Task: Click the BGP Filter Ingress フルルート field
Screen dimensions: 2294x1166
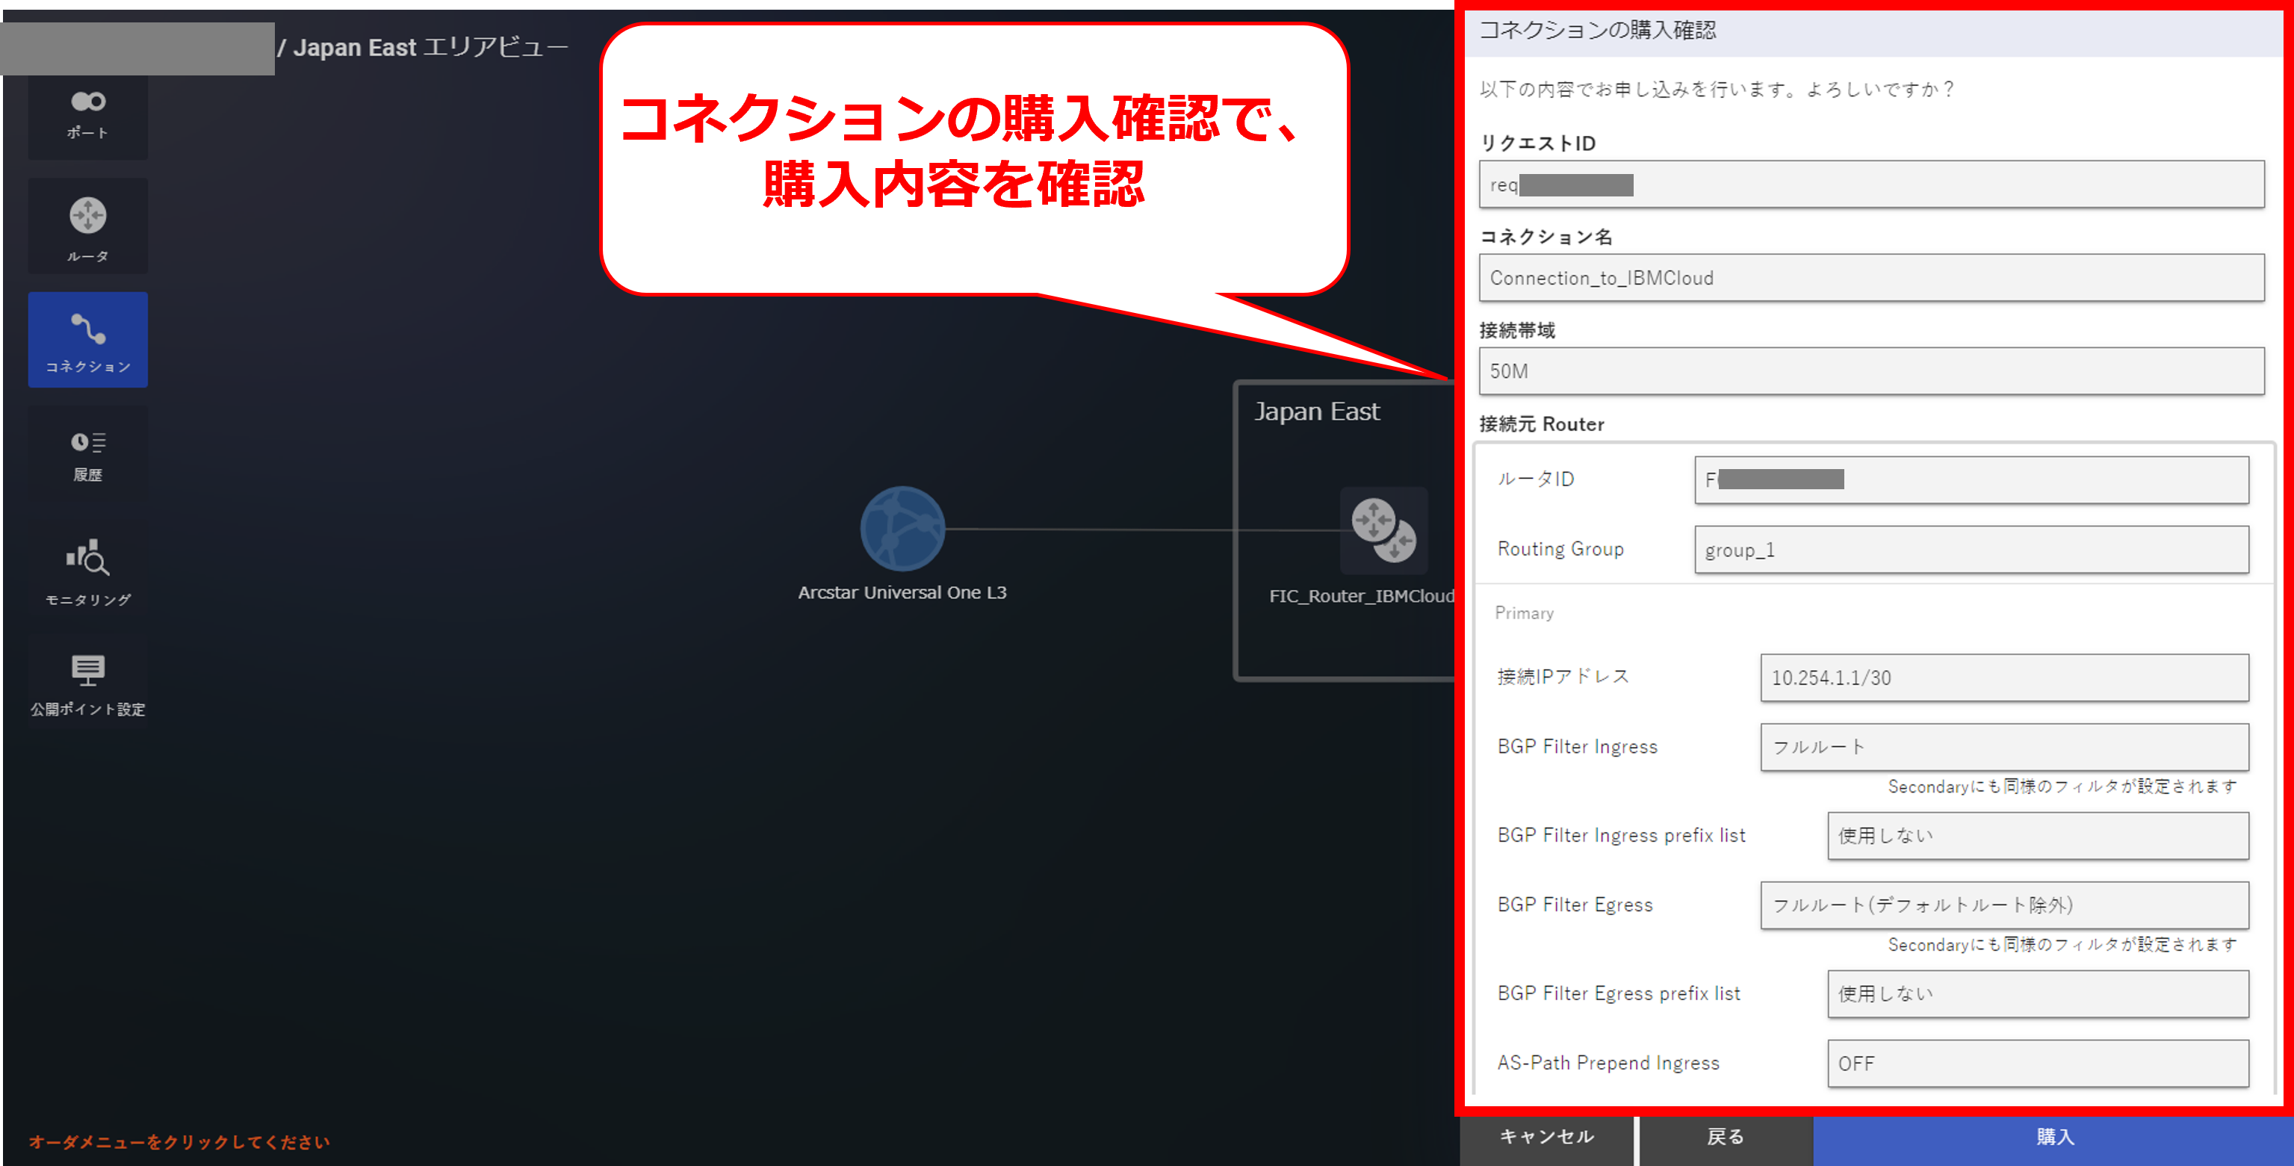Action: coord(2003,746)
